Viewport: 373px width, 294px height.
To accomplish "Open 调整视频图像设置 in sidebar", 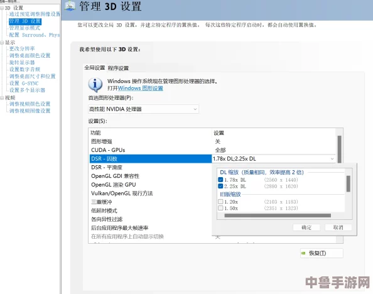I will 30,111.
